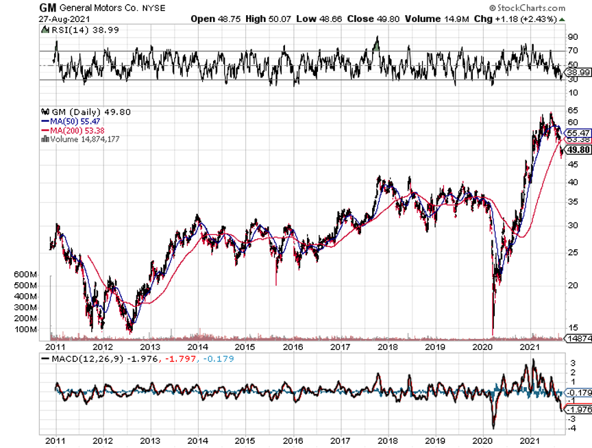Click the -1.976 MACD value tag on right axis
The height and width of the screenshot is (448, 592).
point(579,410)
